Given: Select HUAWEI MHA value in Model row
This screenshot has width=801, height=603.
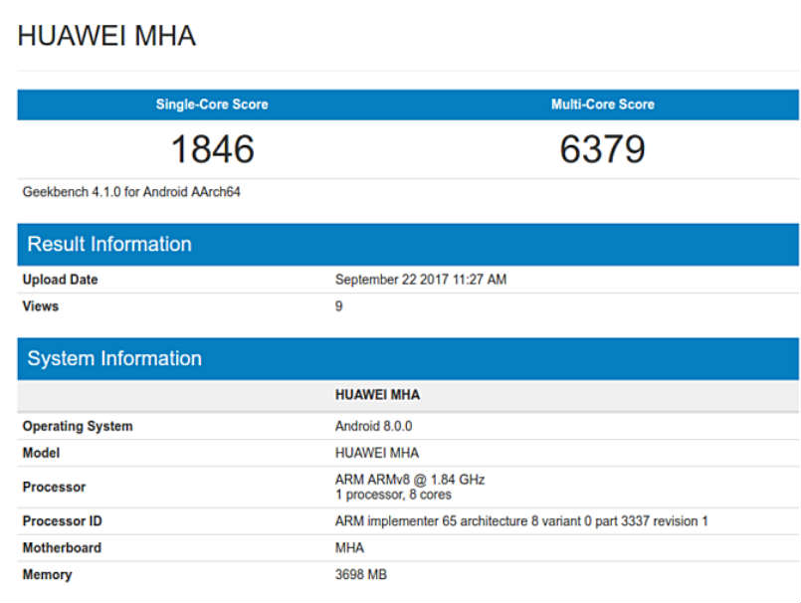Looking at the screenshot, I should (377, 453).
